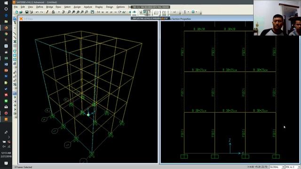Click the Undo toolbar icon
The image size is (301, 169).
pyautogui.click(x=37, y=12)
